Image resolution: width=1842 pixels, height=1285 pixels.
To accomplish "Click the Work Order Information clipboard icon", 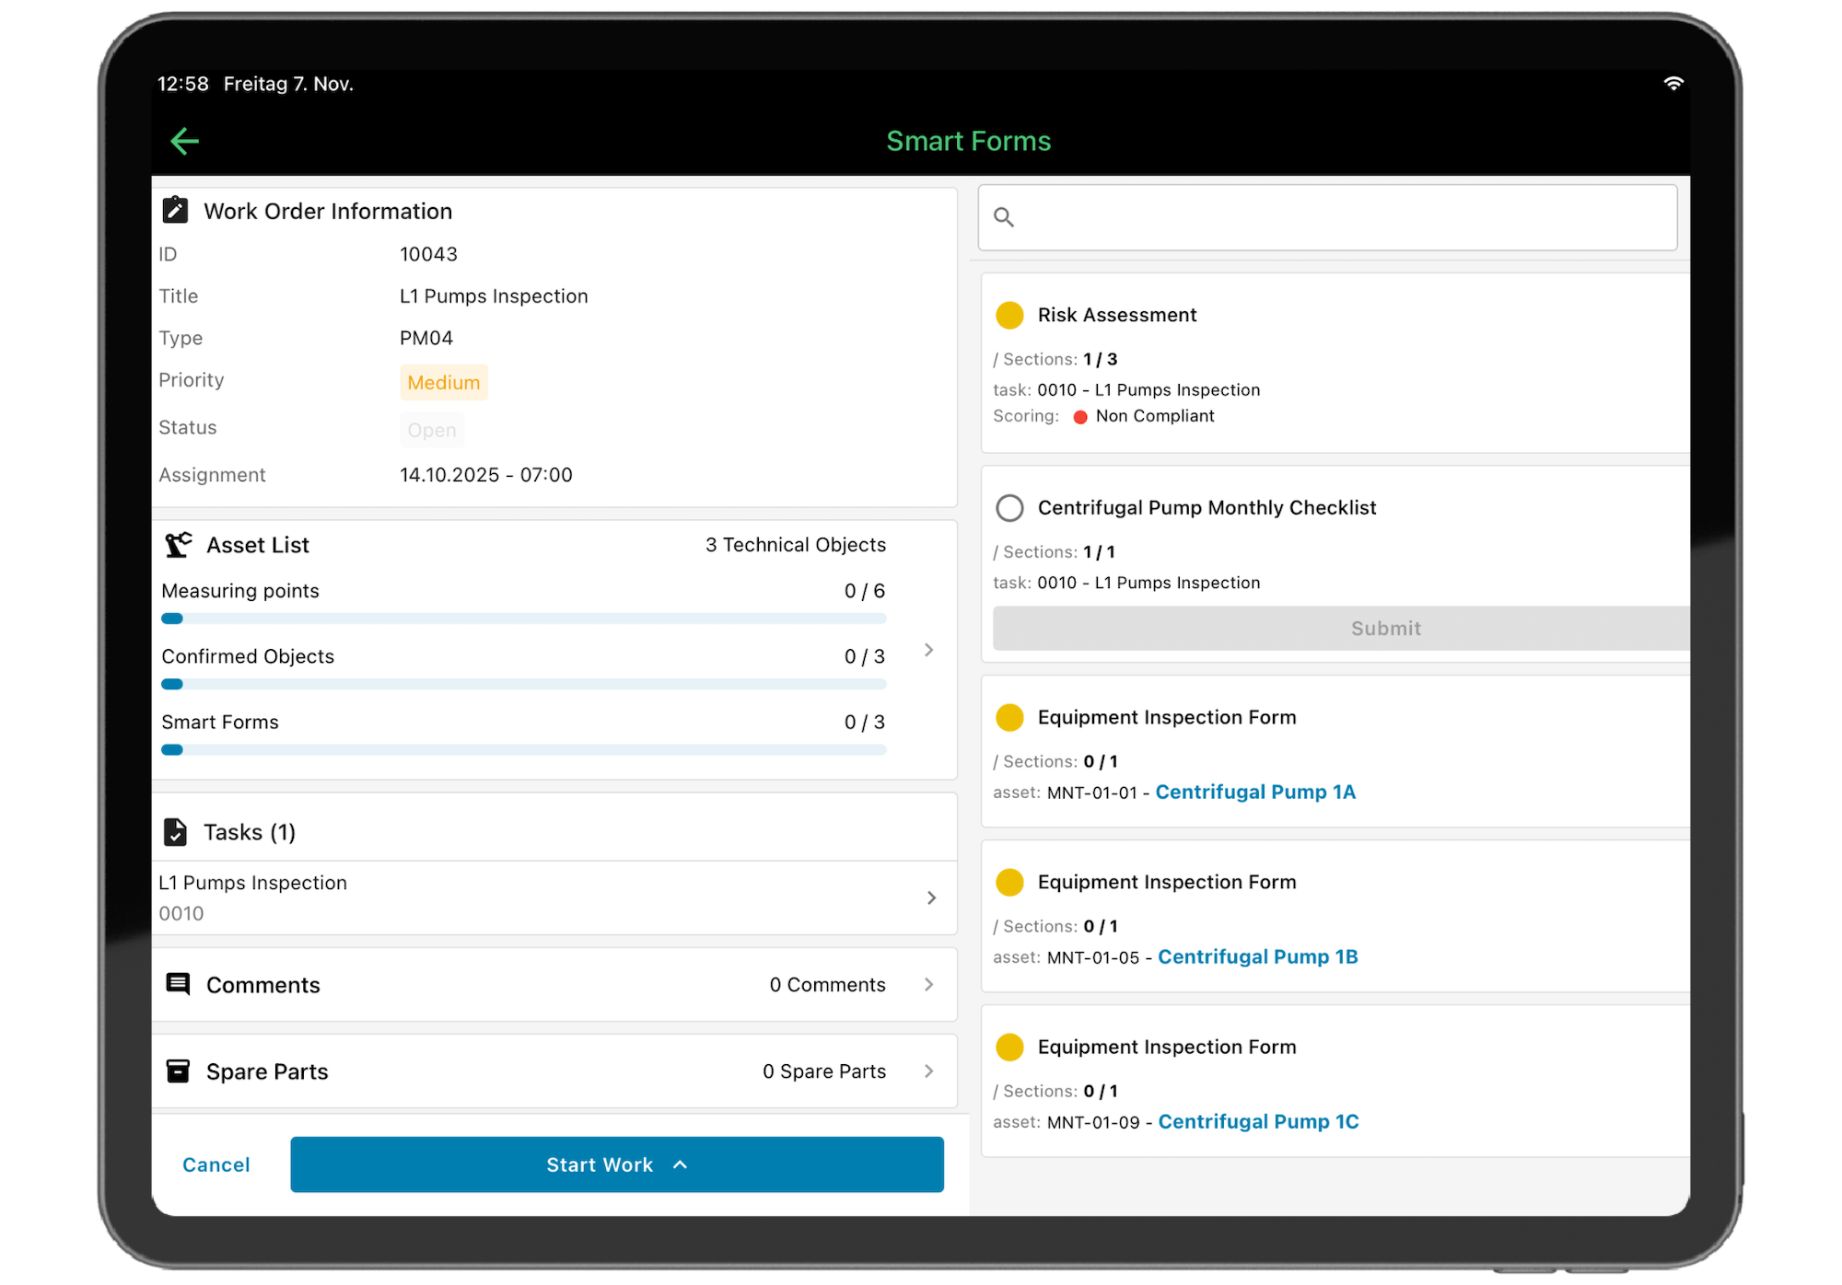I will coord(175,210).
